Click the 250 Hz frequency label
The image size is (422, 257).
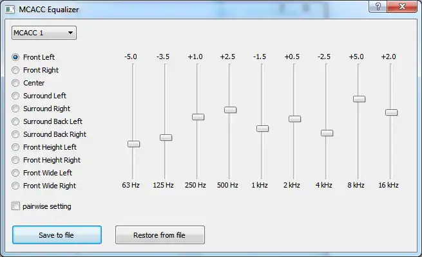click(x=195, y=185)
